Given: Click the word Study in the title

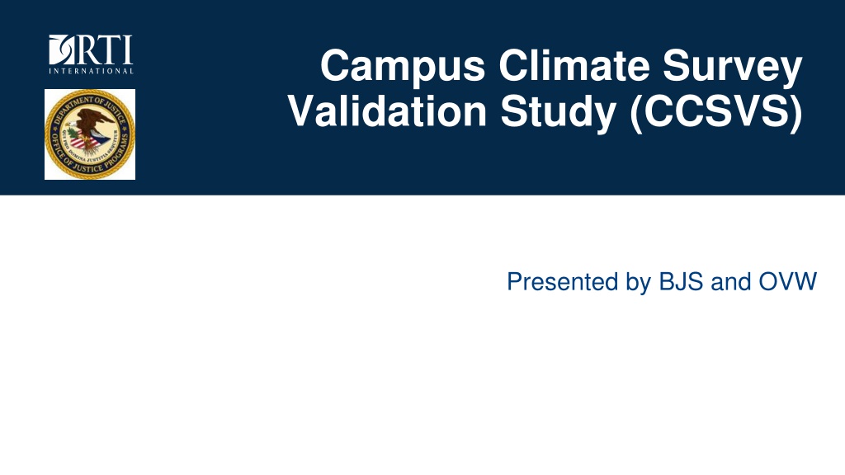Looking at the screenshot, I should pyautogui.click(x=558, y=112).
